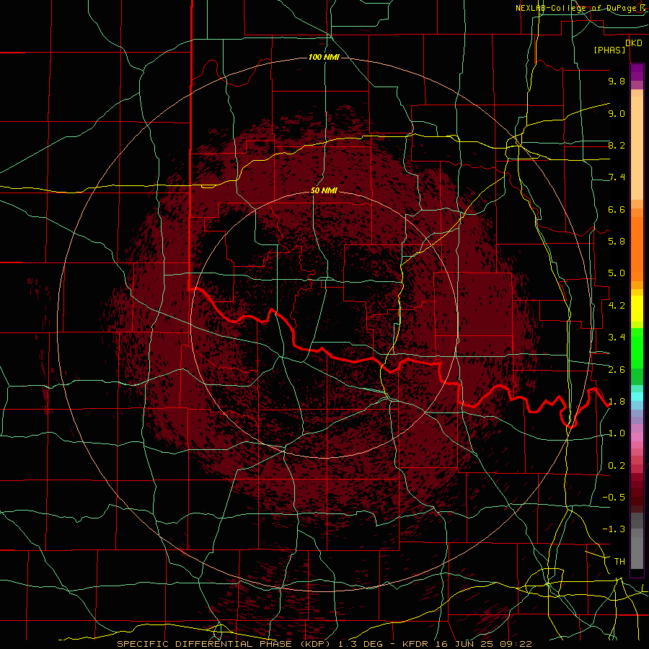Click the gray TH band of the color scale
The width and height of the screenshot is (649, 649).
point(637,552)
